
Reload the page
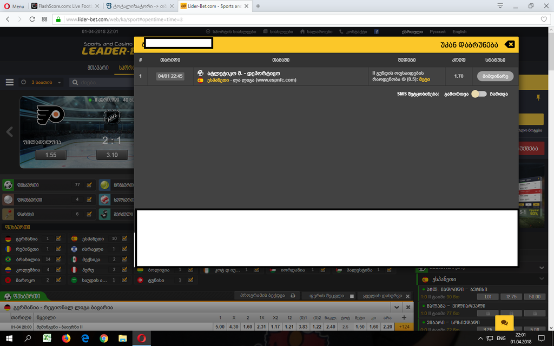(x=32, y=19)
